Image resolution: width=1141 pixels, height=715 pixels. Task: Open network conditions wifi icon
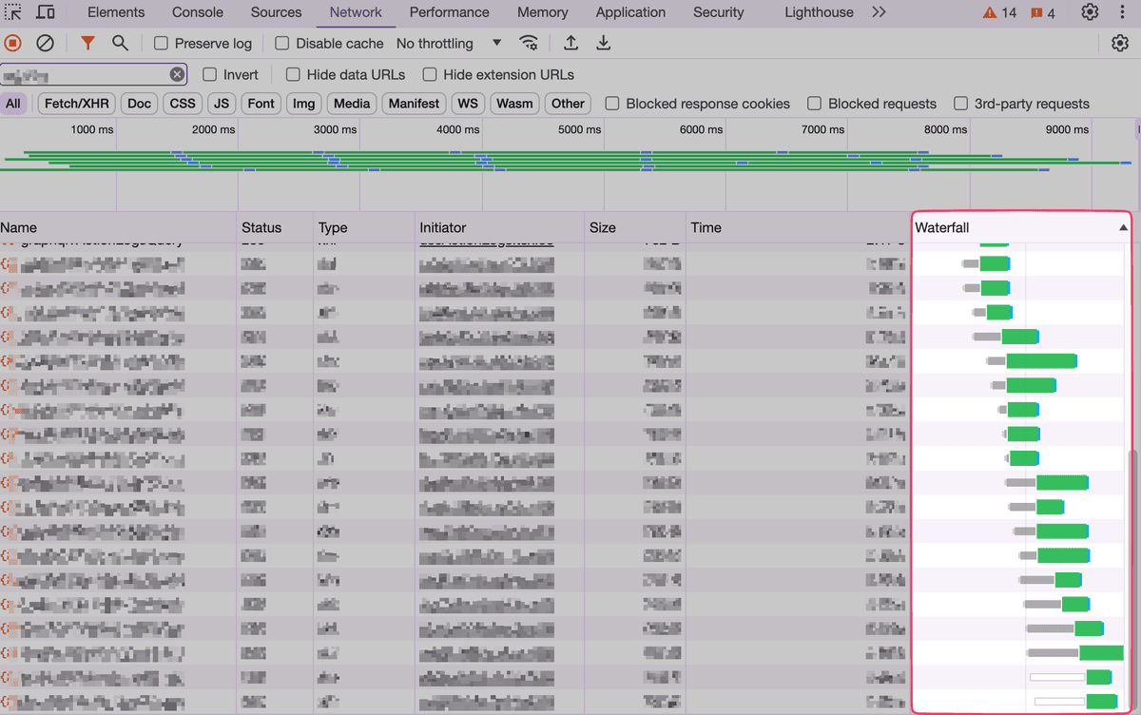[x=530, y=43]
